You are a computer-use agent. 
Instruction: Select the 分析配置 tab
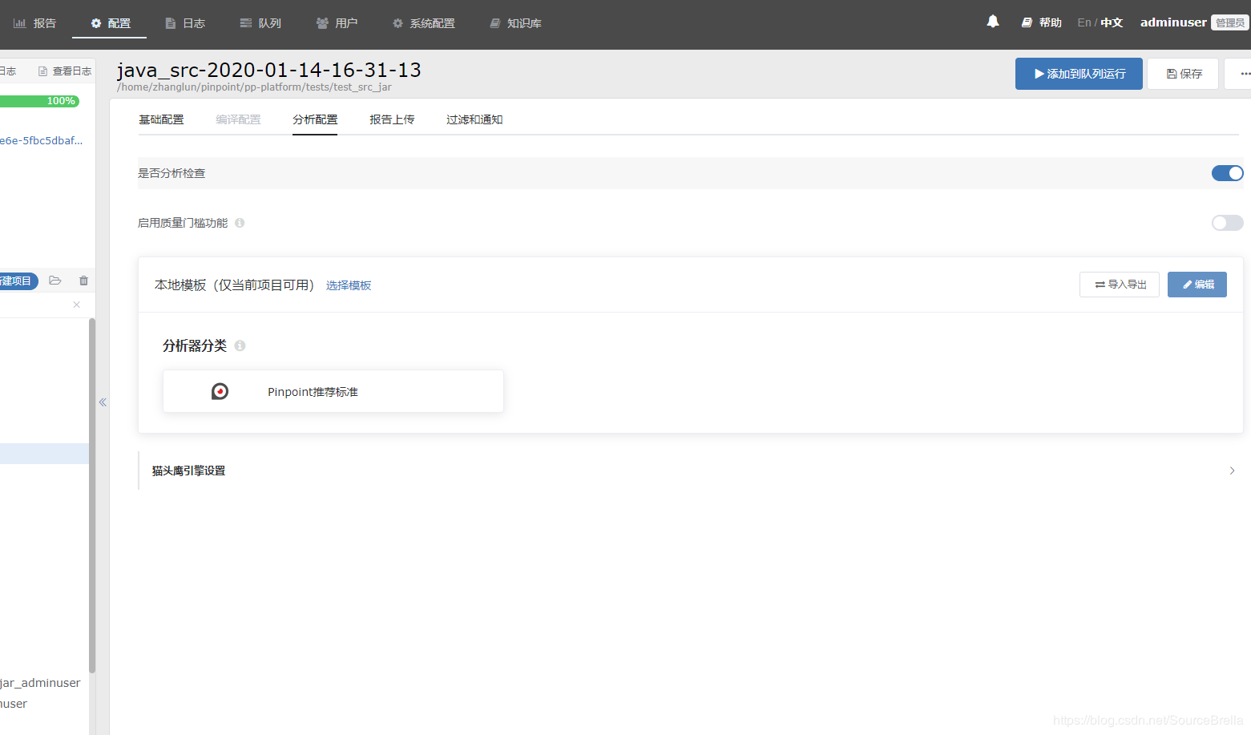tap(315, 119)
